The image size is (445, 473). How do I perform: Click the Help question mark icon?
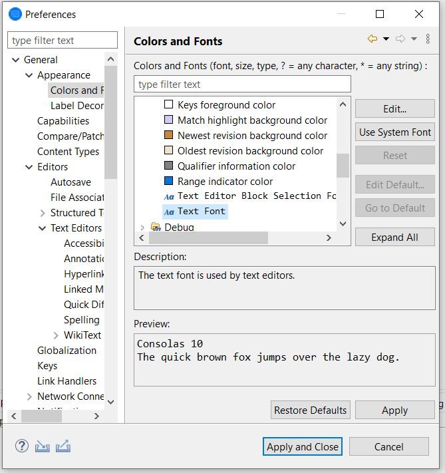pyautogui.click(x=22, y=446)
